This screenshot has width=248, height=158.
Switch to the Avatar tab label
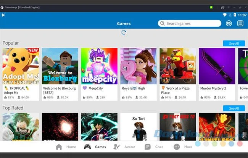pyautogui.click(x=130, y=147)
